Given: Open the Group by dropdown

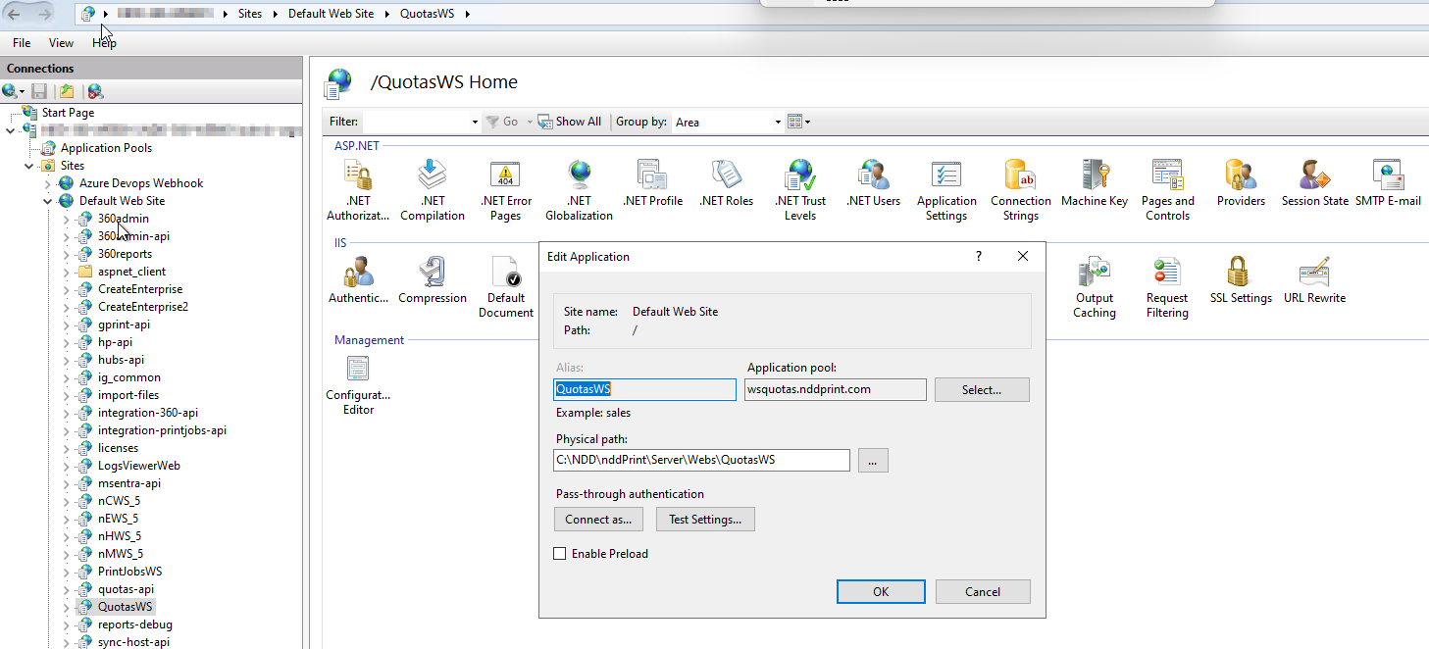Looking at the screenshot, I should 778,122.
